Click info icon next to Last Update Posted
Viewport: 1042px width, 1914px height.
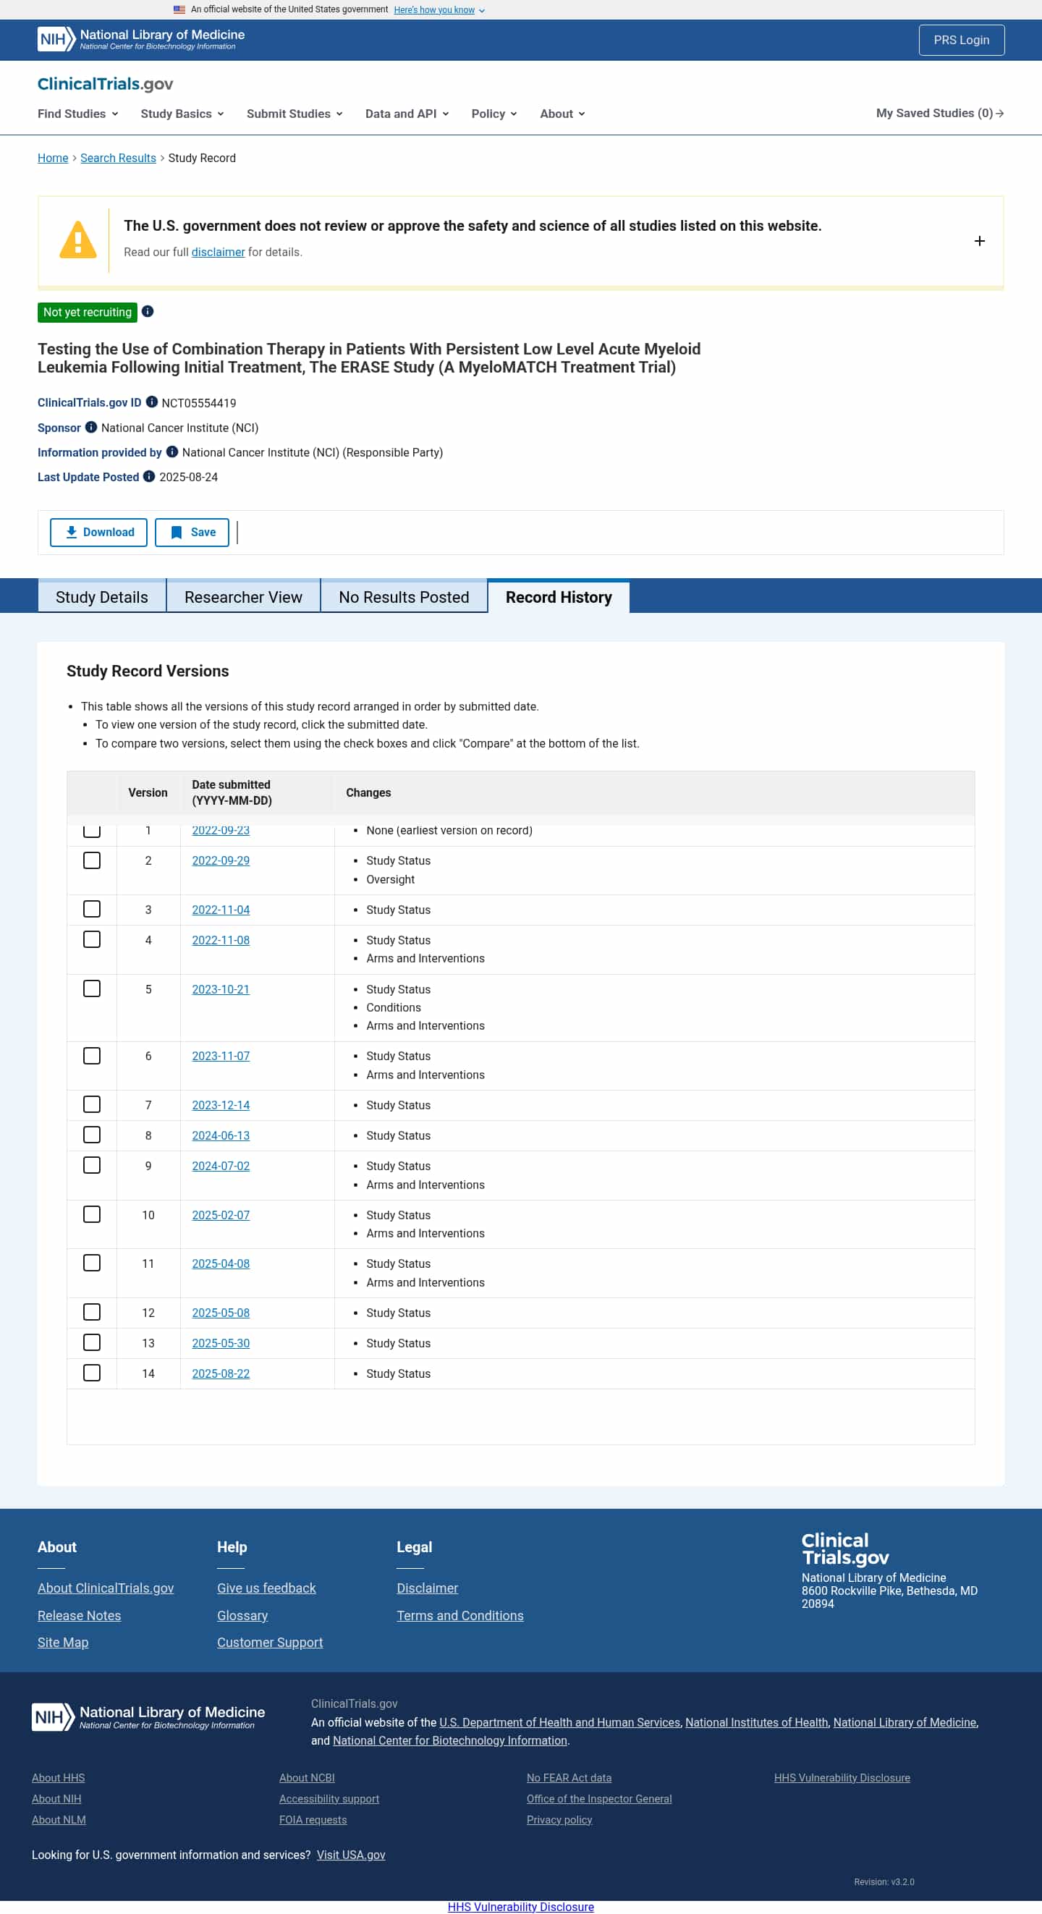pyautogui.click(x=148, y=476)
